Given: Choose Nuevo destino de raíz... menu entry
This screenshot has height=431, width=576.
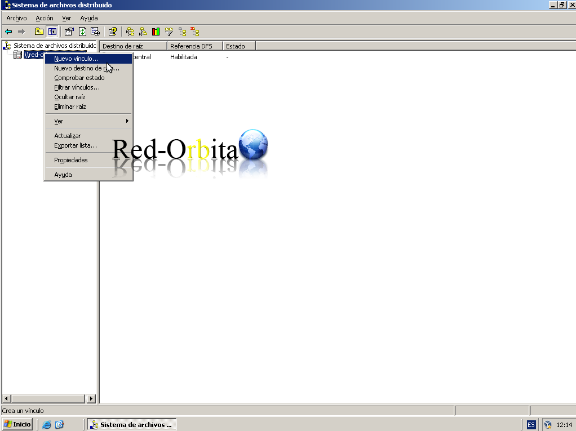Looking at the screenshot, I should point(88,68).
